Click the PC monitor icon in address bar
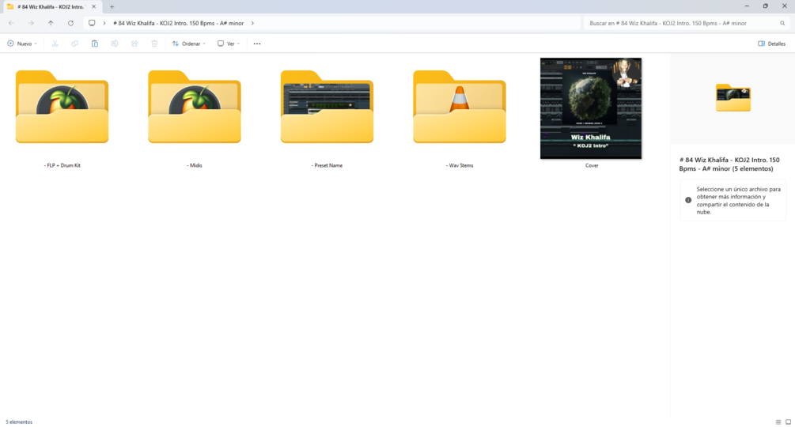Screen dimensions: 795x427 click(92, 23)
